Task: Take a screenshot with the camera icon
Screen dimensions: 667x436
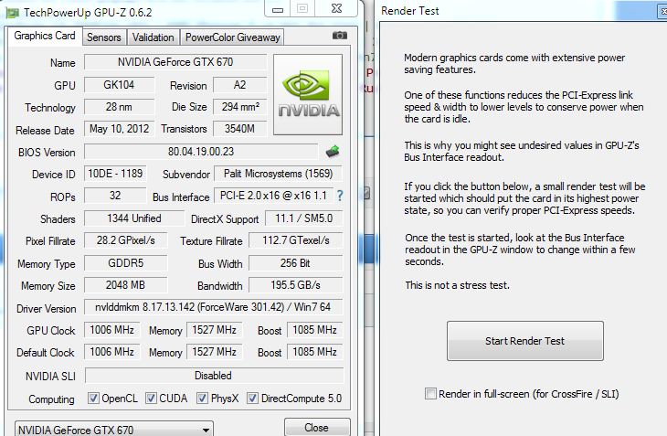Action: 340,36
